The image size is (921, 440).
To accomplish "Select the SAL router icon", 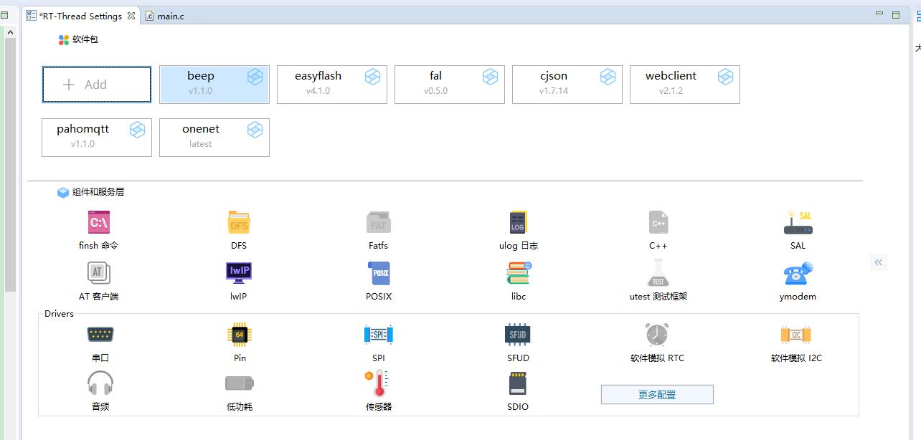I will pyautogui.click(x=798, y=223).
